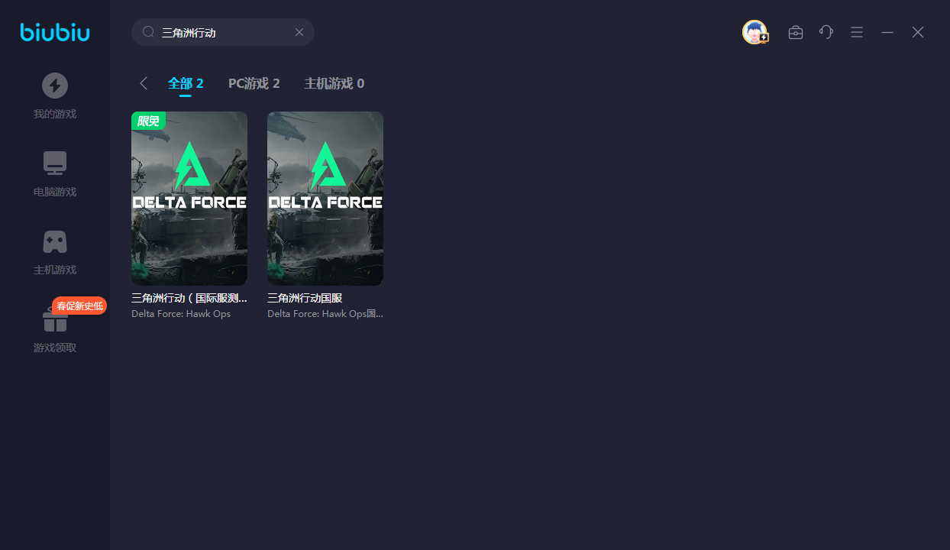The image size is (950, 550).
Task: Open the toolbox briefcase icon
Action: [796, 32]
